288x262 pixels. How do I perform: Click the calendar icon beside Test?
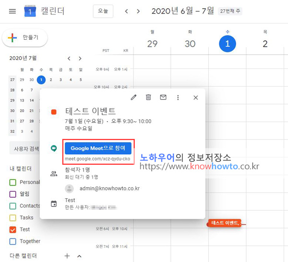[x=54, y=204]
